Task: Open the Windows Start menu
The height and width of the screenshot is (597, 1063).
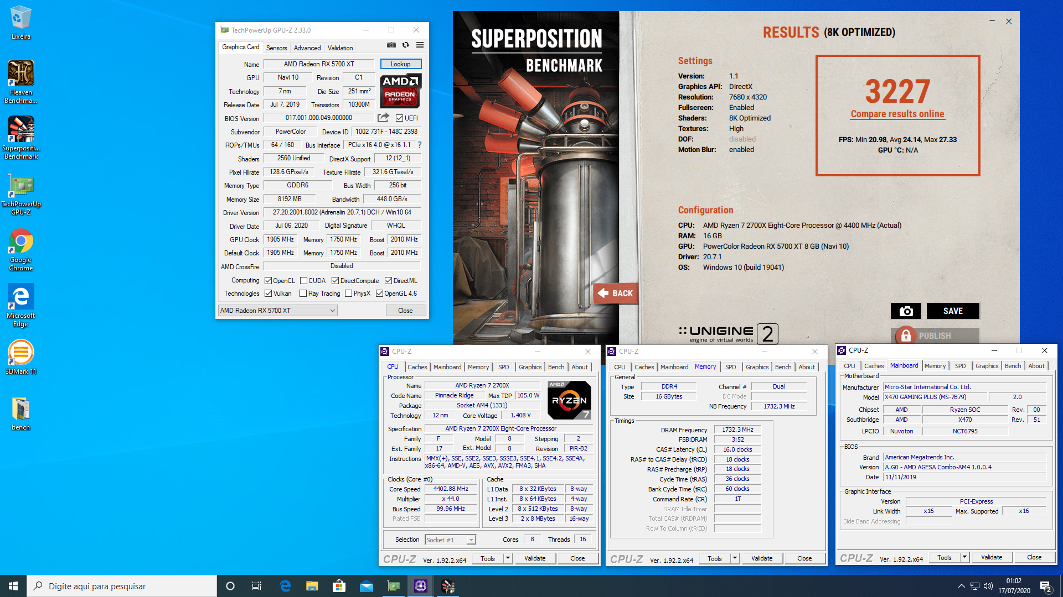Action: pyautogui.click(x=13, y=586)
